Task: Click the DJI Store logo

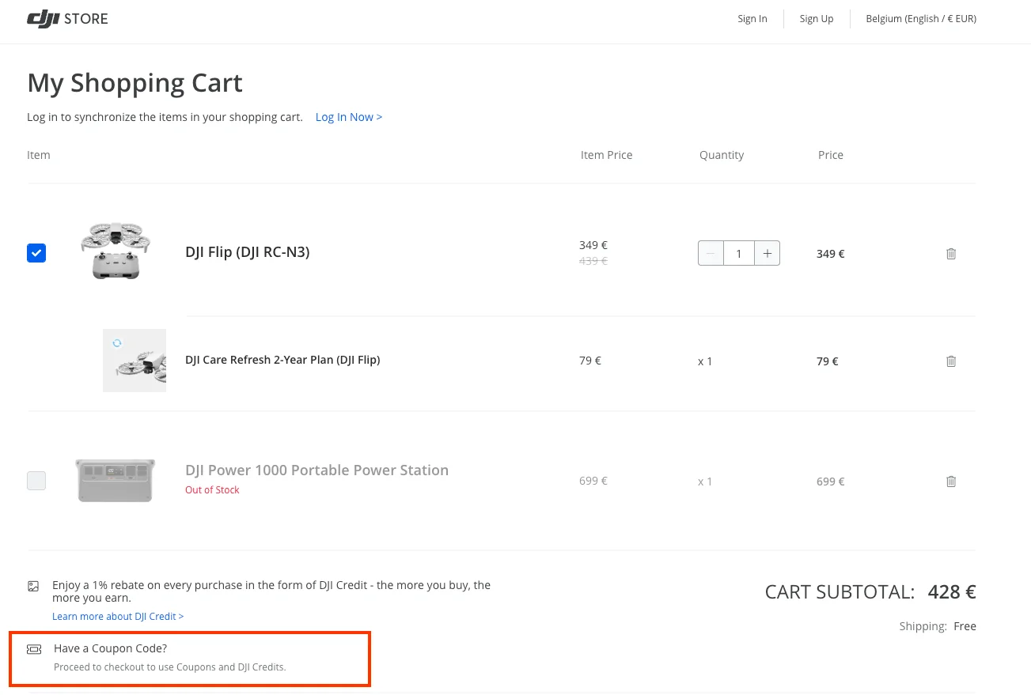Action: pos(67,19)
